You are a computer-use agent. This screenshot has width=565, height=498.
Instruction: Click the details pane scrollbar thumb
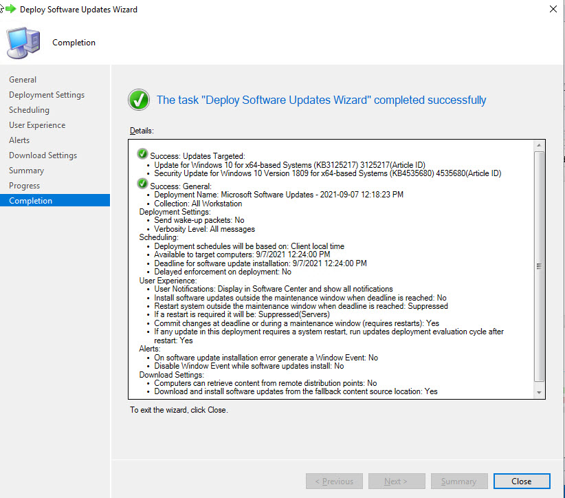coord(539,265)
